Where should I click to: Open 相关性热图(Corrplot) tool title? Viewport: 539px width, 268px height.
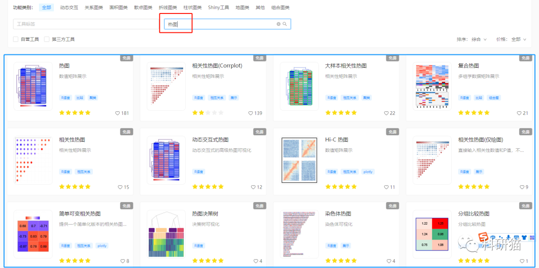(x=217, y=65)
